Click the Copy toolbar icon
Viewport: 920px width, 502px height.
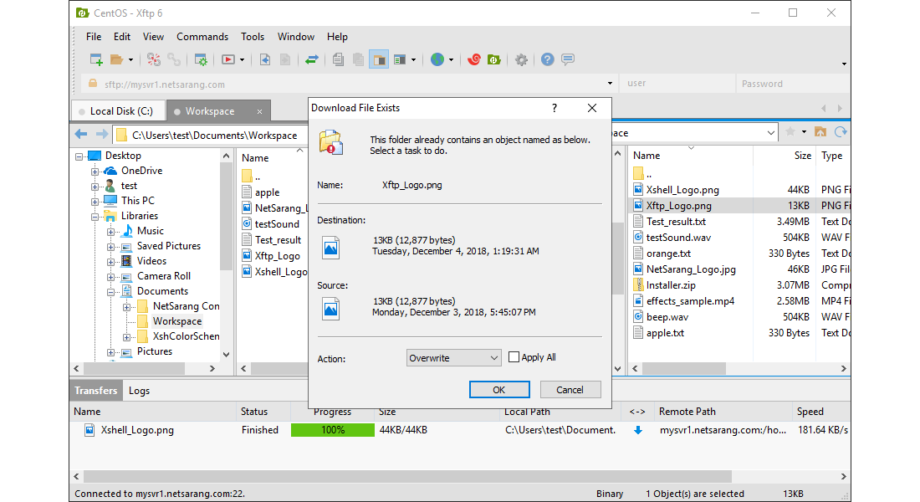pyautogui.click(x=338, y=60)
